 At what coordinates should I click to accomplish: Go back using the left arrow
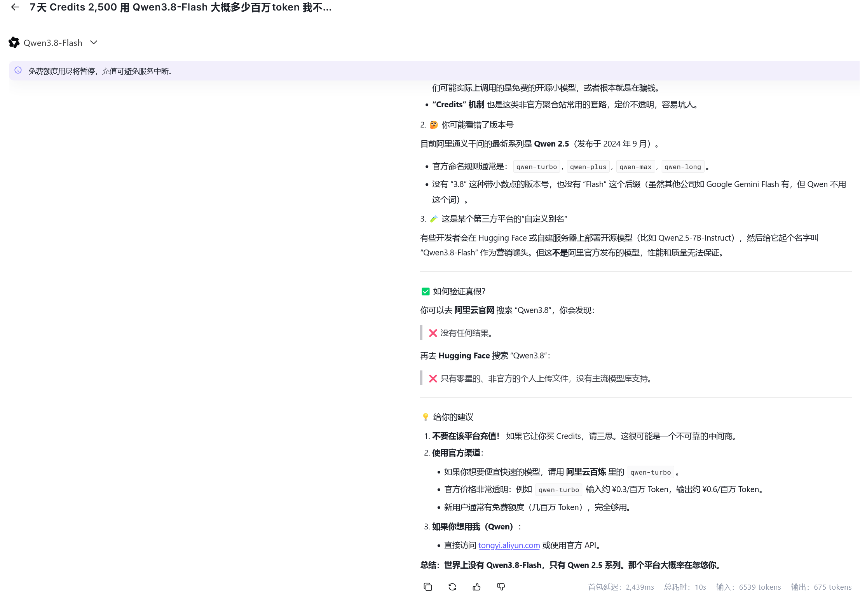pos(15,7)
